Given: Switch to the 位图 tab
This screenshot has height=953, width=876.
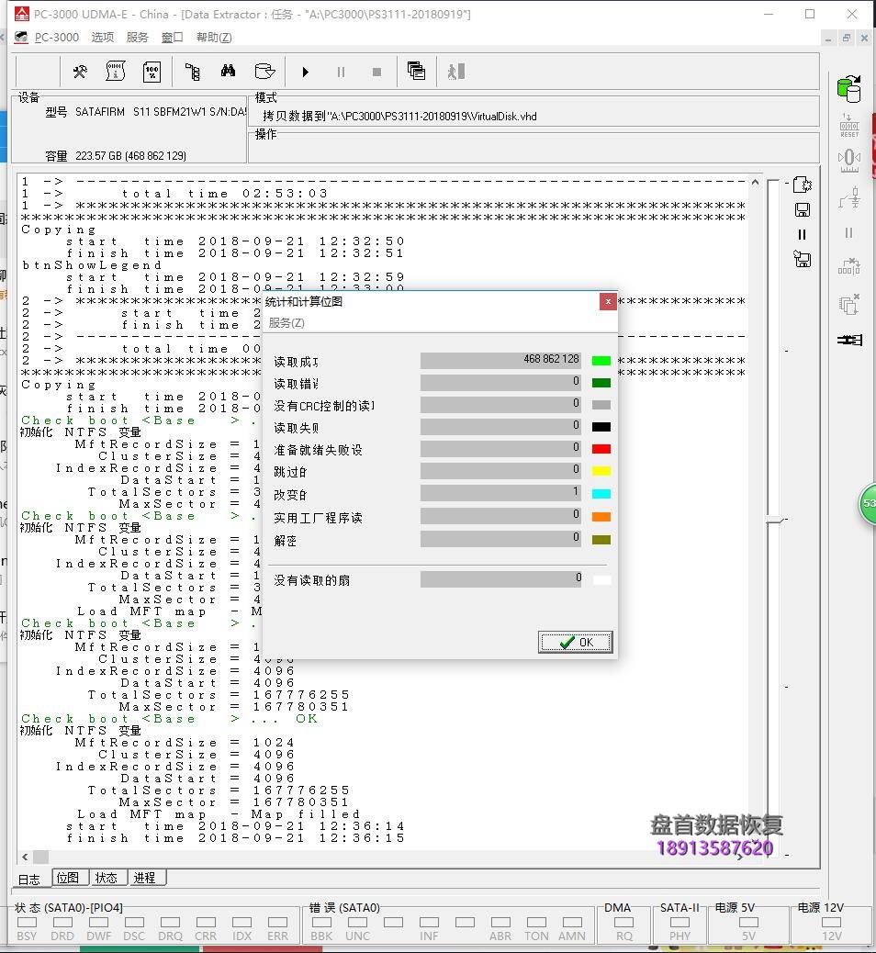Looking at the screenshot, I should pos(69,879).
